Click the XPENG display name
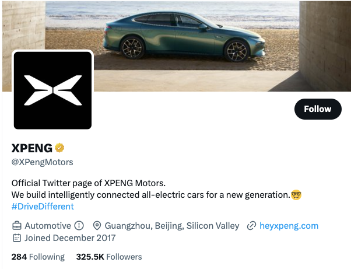The image size is (351, 269). [x=32, y=148]
